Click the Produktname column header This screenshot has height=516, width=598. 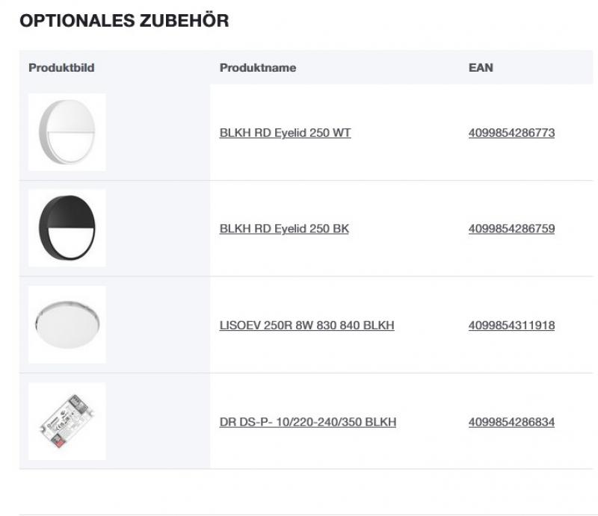(256, 68)
